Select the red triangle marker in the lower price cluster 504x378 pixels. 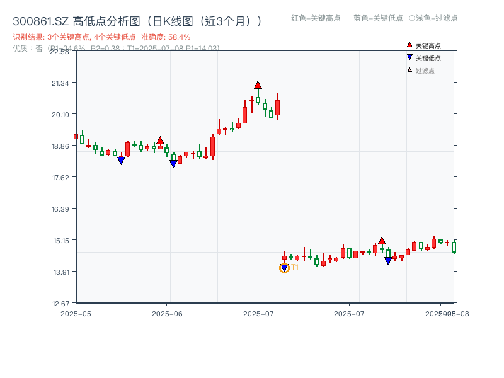click(x=382, y=240)
